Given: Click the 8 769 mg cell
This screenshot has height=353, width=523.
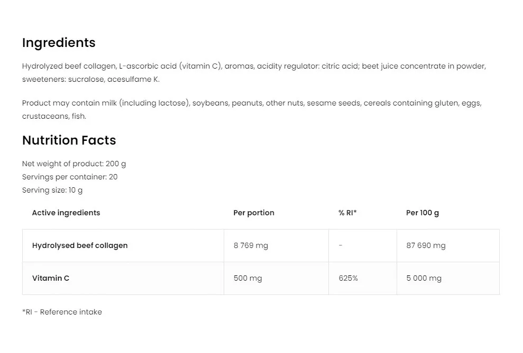Looking at the screenshot, I should click(x=251, y=245).
